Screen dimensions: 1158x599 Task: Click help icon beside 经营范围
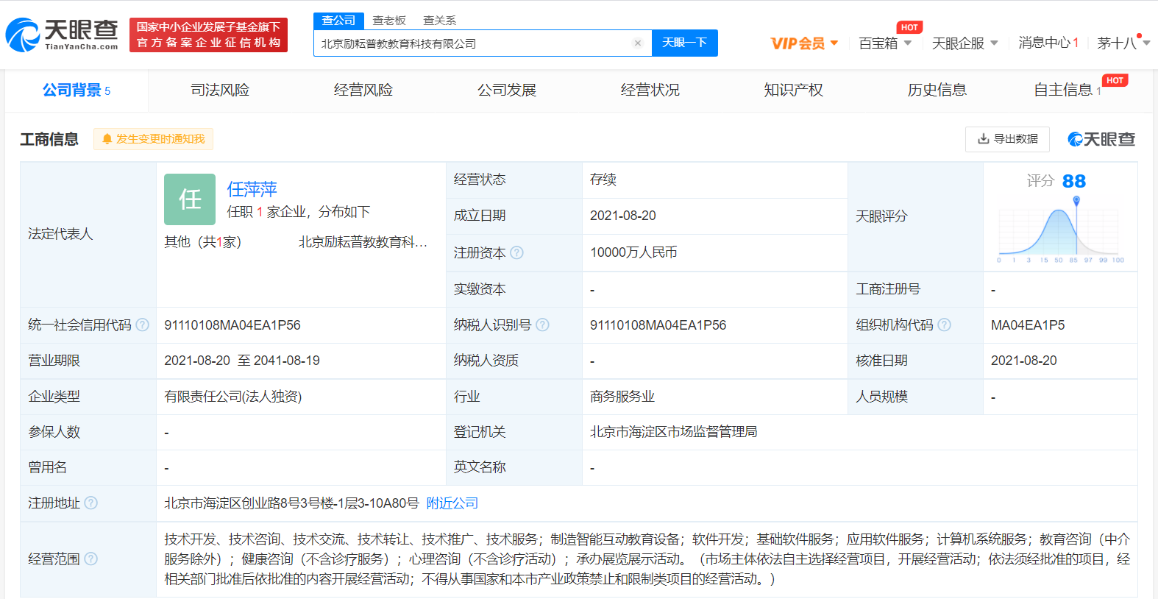pyautogui.click(x=90, y=559)
